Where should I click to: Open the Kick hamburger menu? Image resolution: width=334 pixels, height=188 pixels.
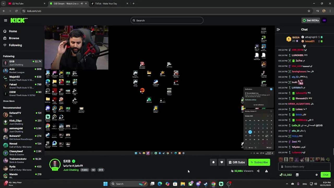pyautogui.click(x=5, y=20)
